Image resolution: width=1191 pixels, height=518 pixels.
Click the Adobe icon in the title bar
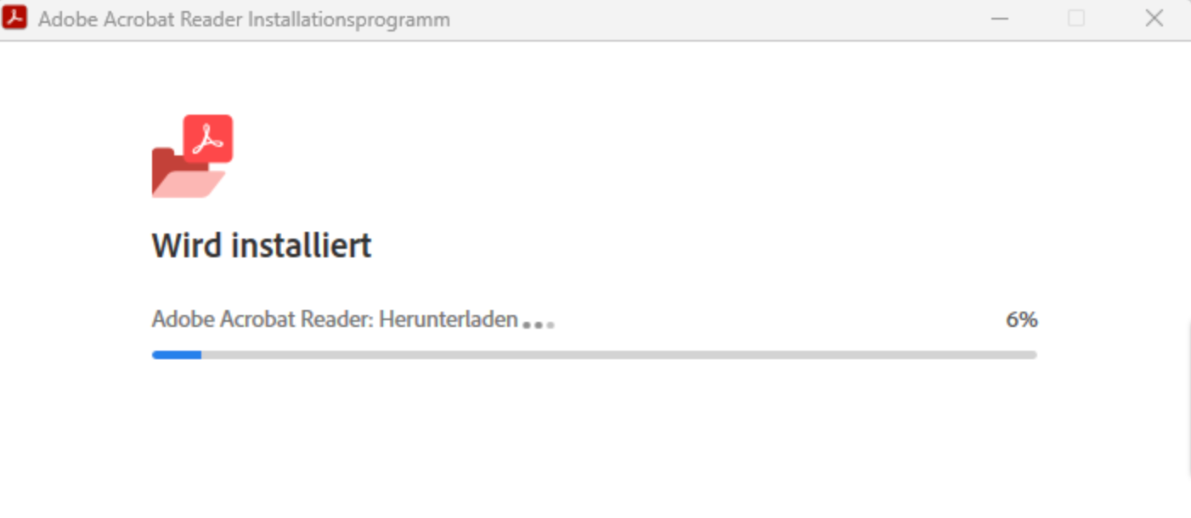coord(14,17)
